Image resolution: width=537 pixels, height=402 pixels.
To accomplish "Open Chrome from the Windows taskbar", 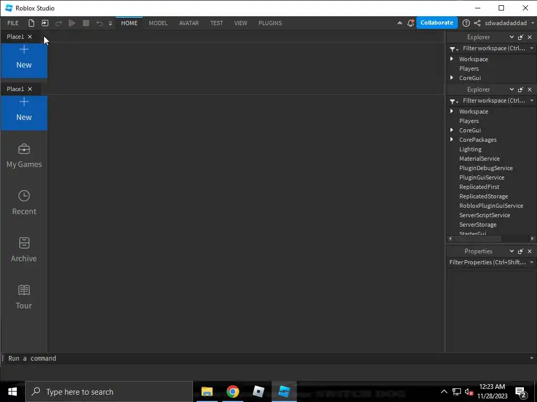I will 232,392.
